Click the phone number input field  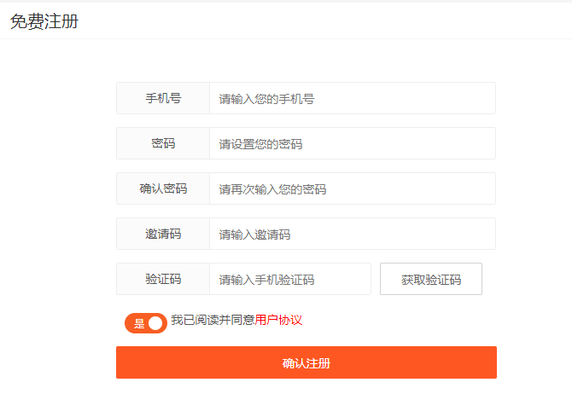click(352, 98)
